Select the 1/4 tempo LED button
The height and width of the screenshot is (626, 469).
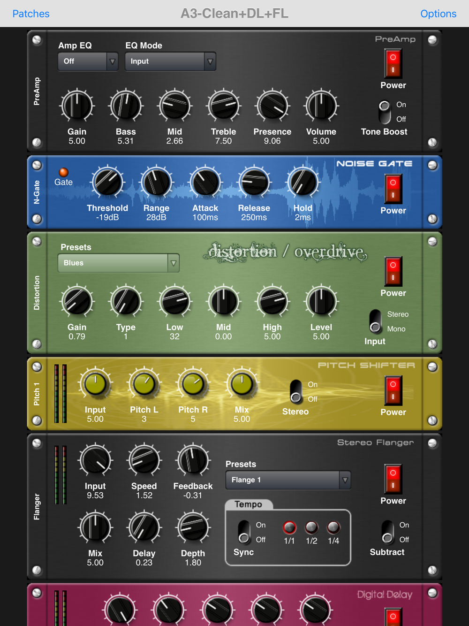tap(333, 527)
